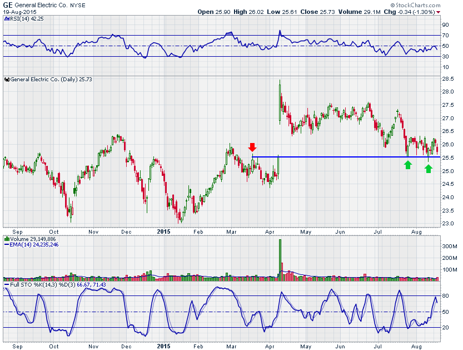Click the blue line marker before Full STO
This screenshot has width=463, height=350.
coord(7,285)
